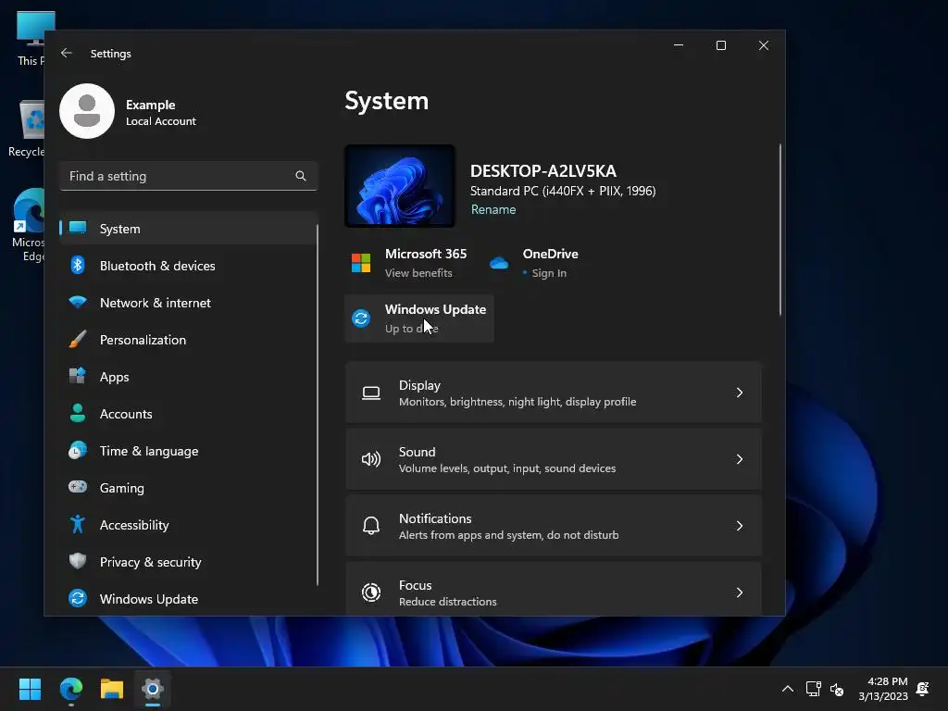Click the Display monitor icon
This screenshot has width=948, height=711.
(371, 393)
